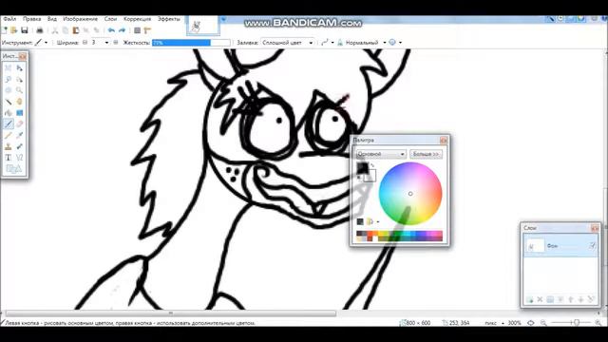The height and width of the screenshot is (342, 608).
Task: Open the Правка menu
Action: pos(31,19)
